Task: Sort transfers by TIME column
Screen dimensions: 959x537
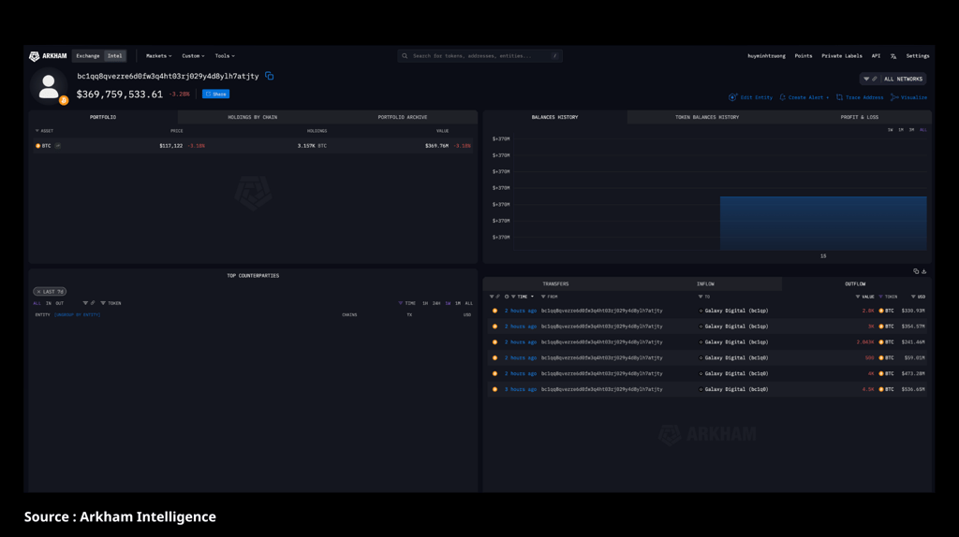Action: [523, 297]
